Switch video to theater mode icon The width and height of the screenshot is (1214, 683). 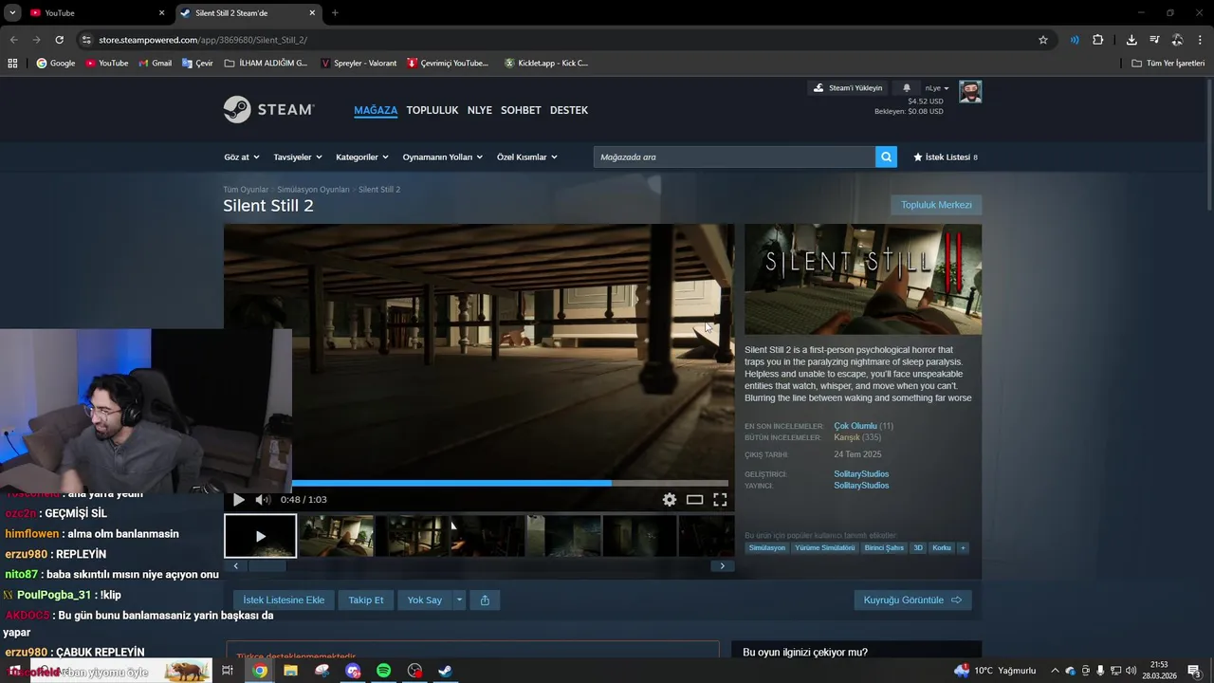point(695,500)
